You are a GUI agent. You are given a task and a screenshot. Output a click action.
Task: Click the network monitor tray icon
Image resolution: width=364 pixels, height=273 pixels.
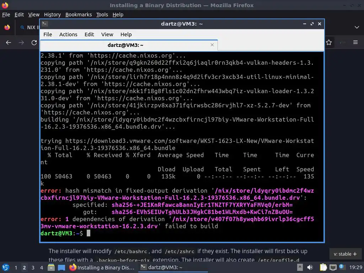point(333,267)
